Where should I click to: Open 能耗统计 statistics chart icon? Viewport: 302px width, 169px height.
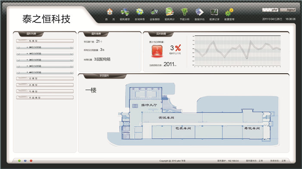pyautogui.click(x=170, y=12)
